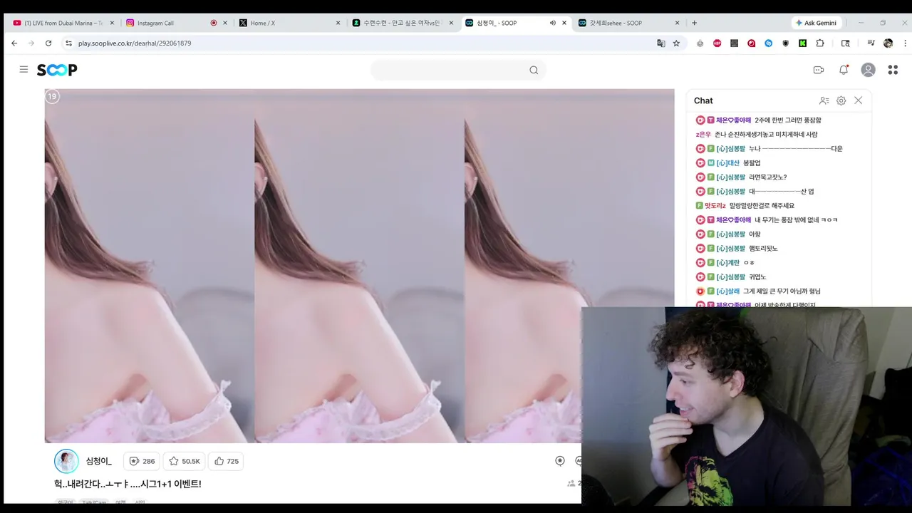The image size is (912, 513).
Task: Click the streamer name 심청이_
Action: pos(99,461)
